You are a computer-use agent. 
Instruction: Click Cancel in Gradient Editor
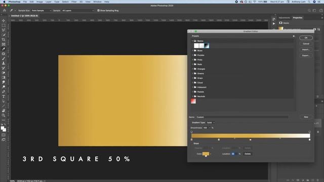click(x=306, y=44)
